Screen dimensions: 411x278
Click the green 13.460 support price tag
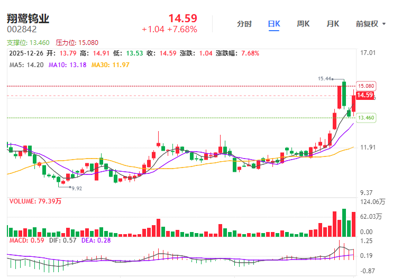click(366, 118)
